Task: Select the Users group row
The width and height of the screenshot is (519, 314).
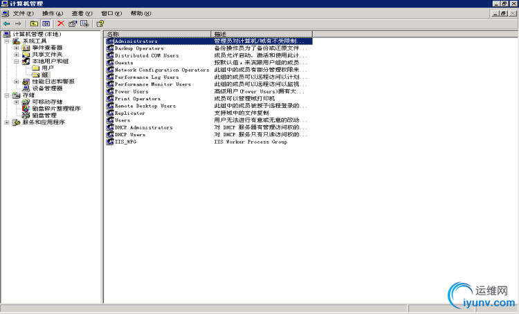Action: tap(209, 120)
